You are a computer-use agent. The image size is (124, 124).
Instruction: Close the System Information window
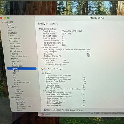pyautogui.click(x=1, y=18)
